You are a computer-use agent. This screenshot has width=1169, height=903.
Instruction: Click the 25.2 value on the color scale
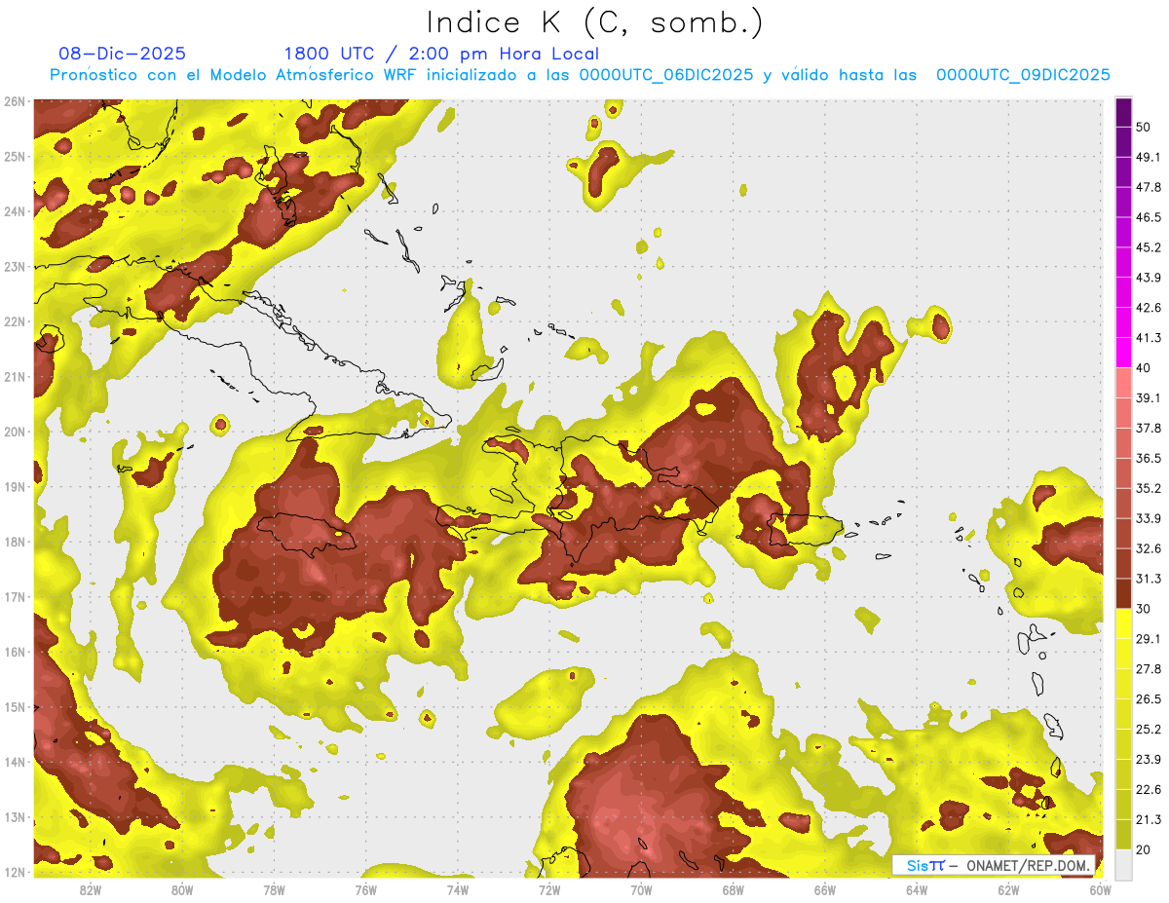[x=1149, y=729]
